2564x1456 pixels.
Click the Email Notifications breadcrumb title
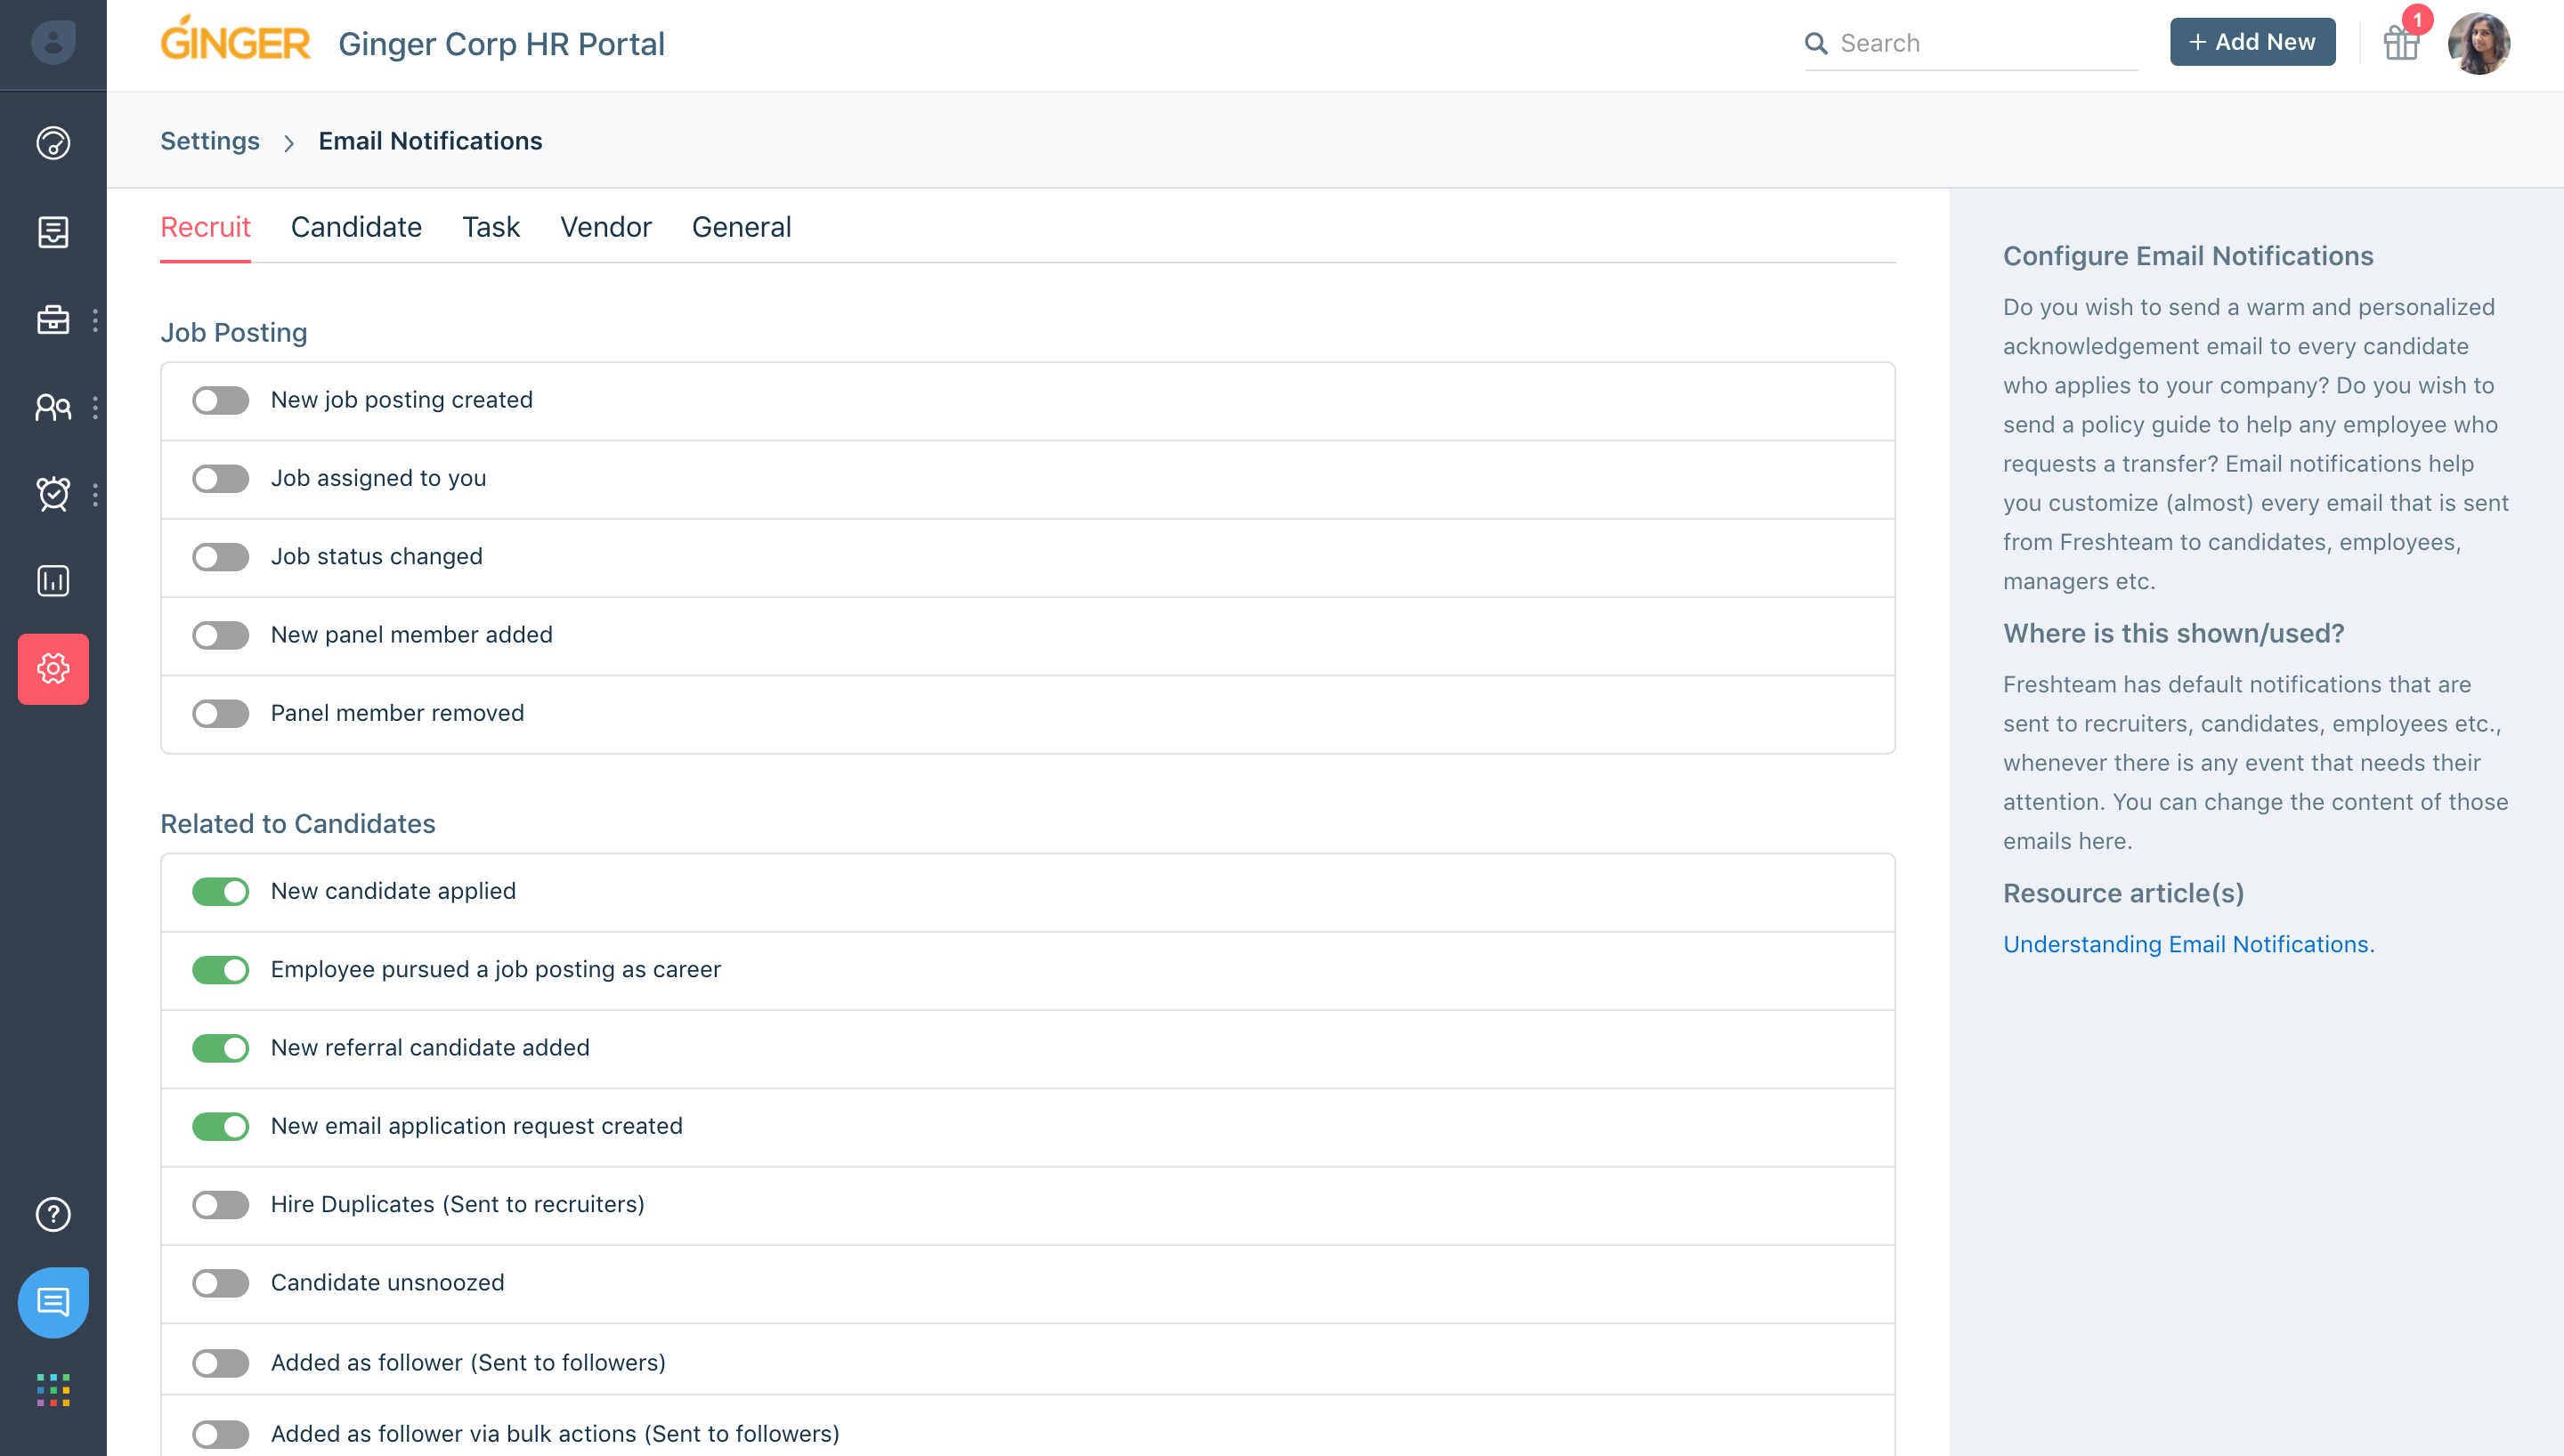click(430, 141)
